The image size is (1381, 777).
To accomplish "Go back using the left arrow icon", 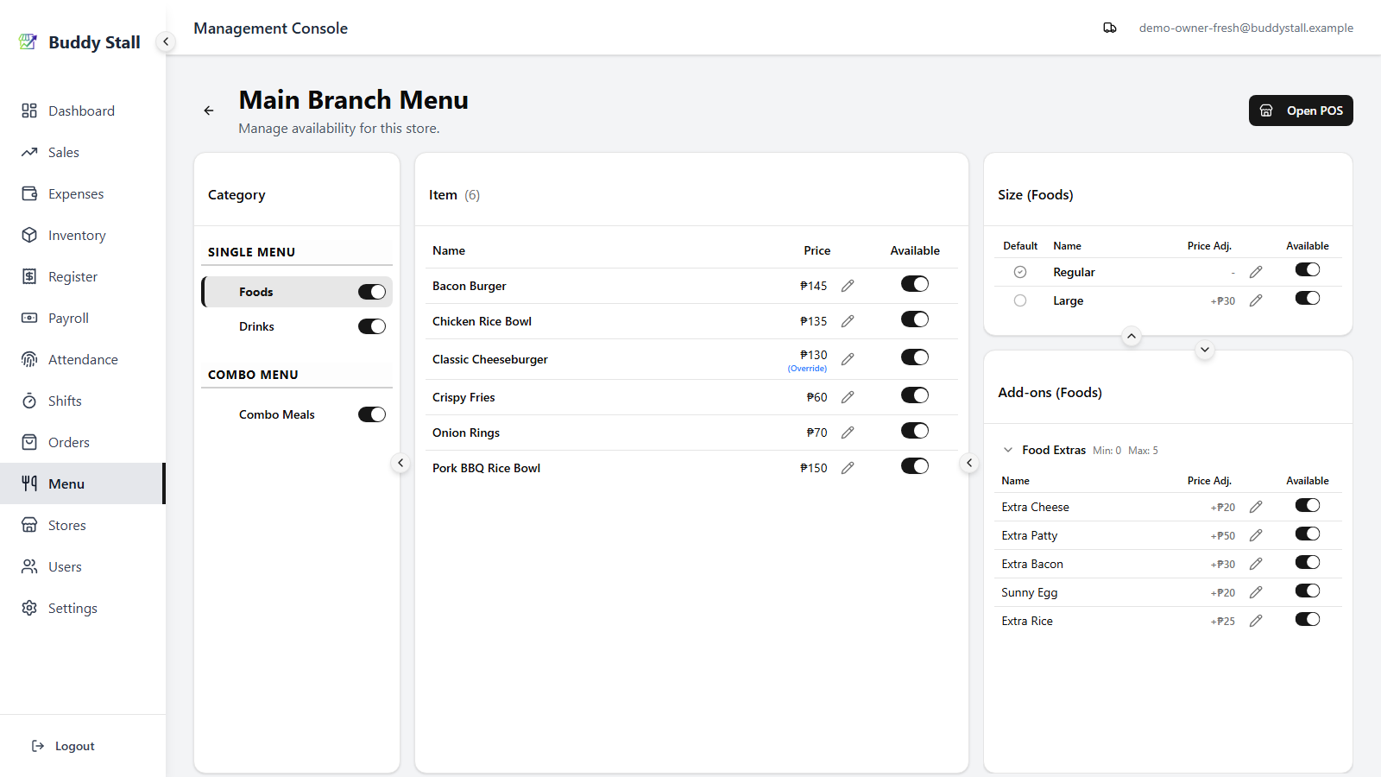I will (x=209, y=111).
